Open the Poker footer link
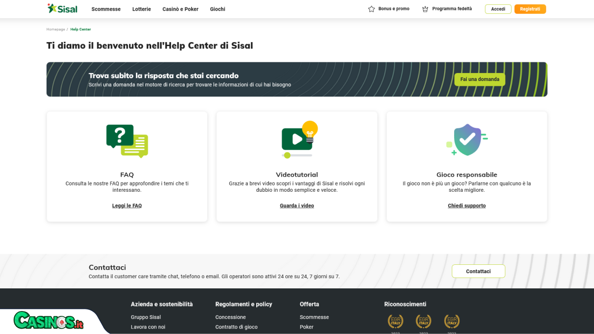Screen dimensions: 594x334 pos(307,327)
